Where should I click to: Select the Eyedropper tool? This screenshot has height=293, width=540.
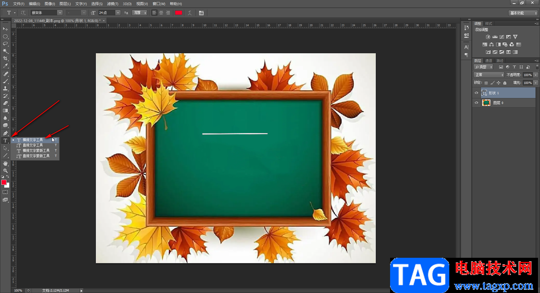coord(5,66)
